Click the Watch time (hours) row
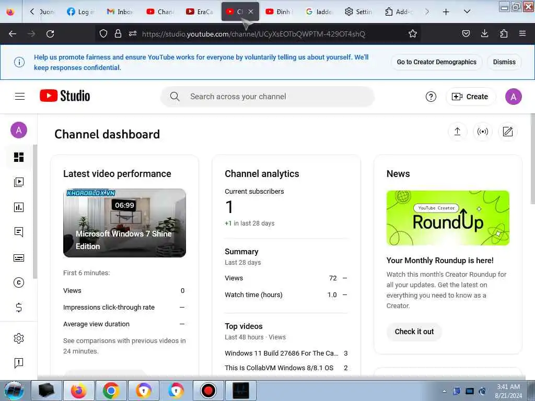 (286, 295)
